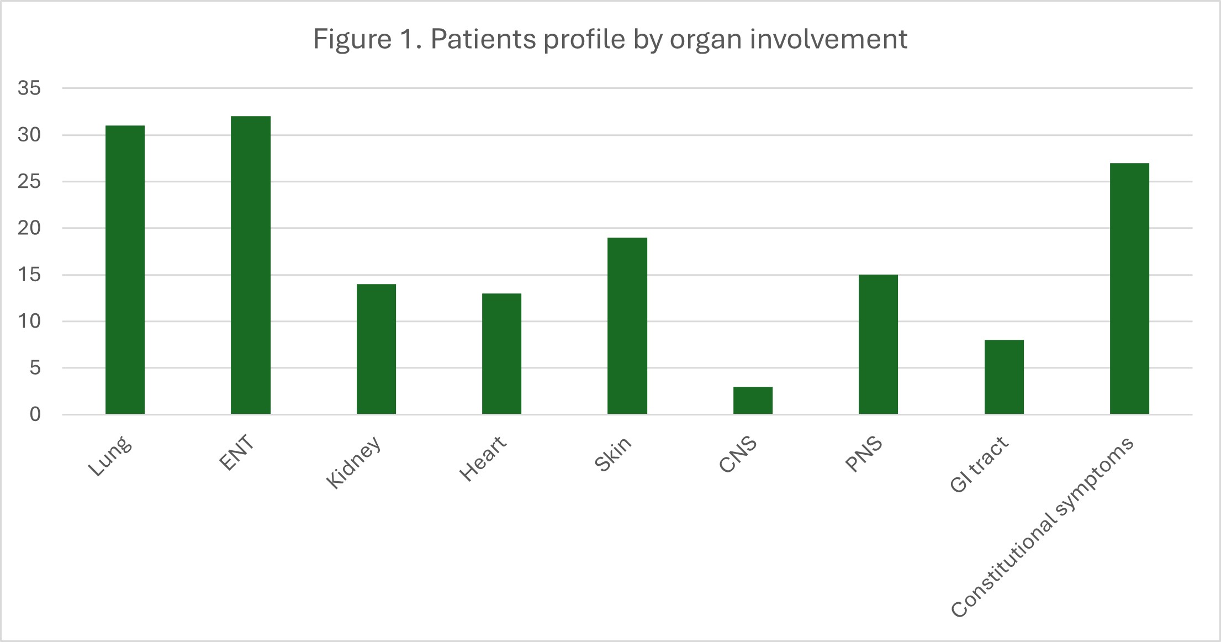This screenshot has width=1221, height=642.
Task: Click the chart title text
Action: coord(610,39)
